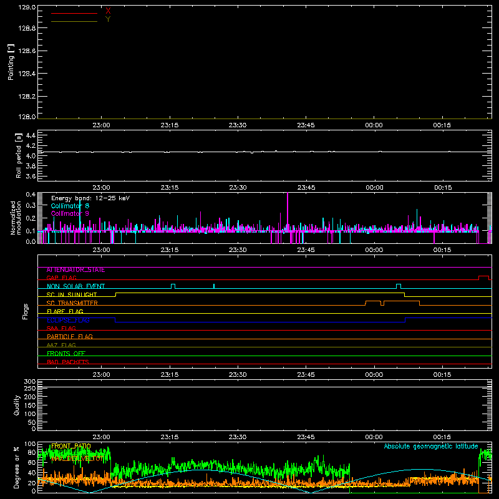Click 23:30 under the pointing plot

point(238,125)
